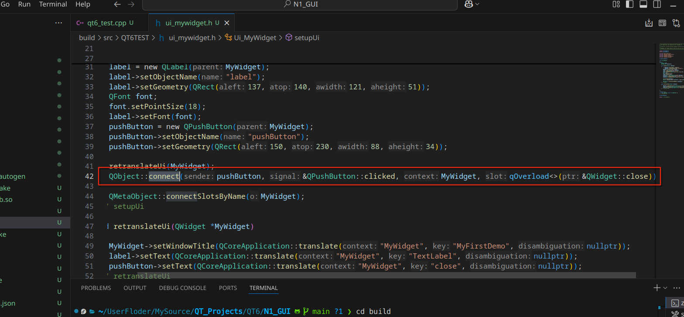
Task: Open the Copilot dropdown chevron
Action: click(x=477, y=4)
